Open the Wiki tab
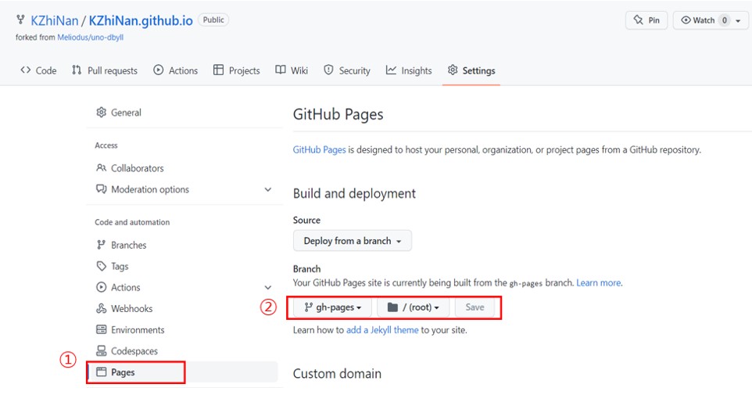 pyautogui.click(x=292, y=70)
